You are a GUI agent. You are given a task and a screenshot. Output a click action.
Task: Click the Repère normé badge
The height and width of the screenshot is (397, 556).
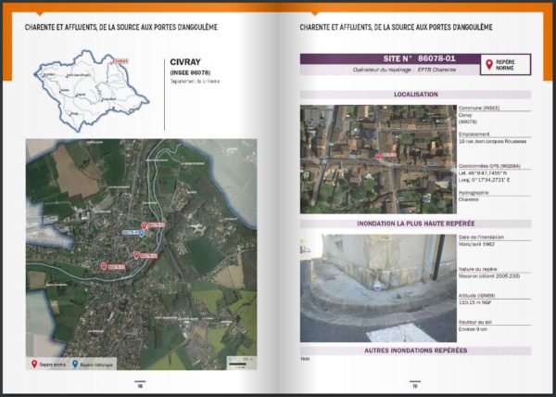tap(505, 65)
